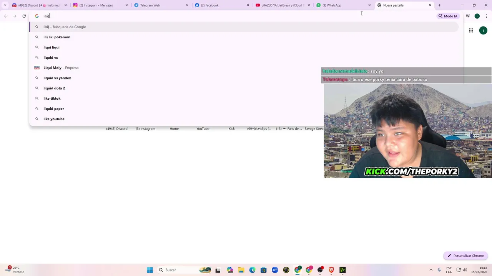Open the weather widget showing 25°C Ventoso
The image size is (492, 276).
coord(15,270)
